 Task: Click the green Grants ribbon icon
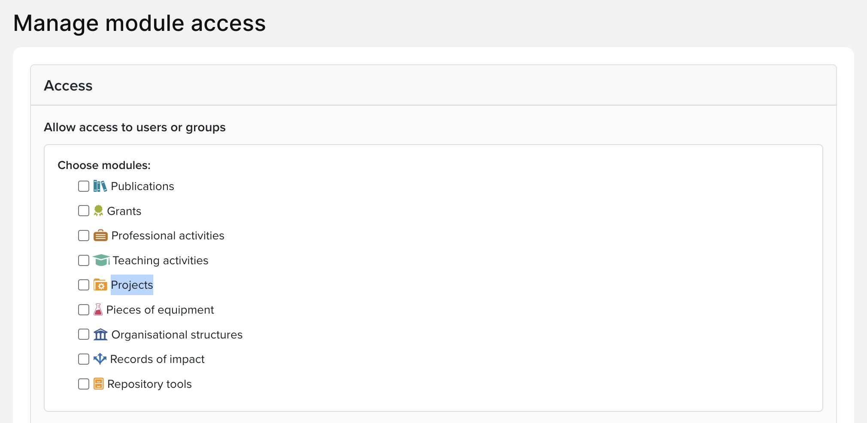pyautogui.click(x=98, y=211)
